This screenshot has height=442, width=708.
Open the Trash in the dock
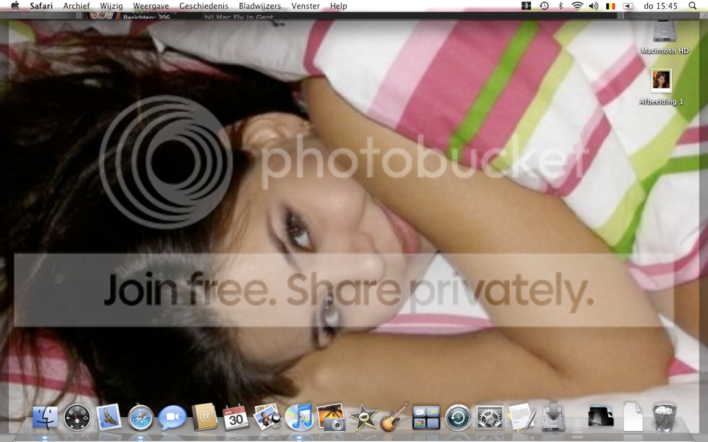pos(664,418)
